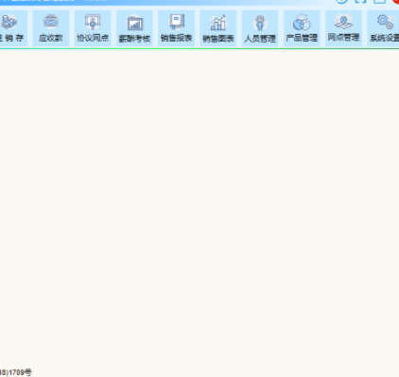
Task: Show the 销售图表 sales charts
Action: click(x=218, y=28)
